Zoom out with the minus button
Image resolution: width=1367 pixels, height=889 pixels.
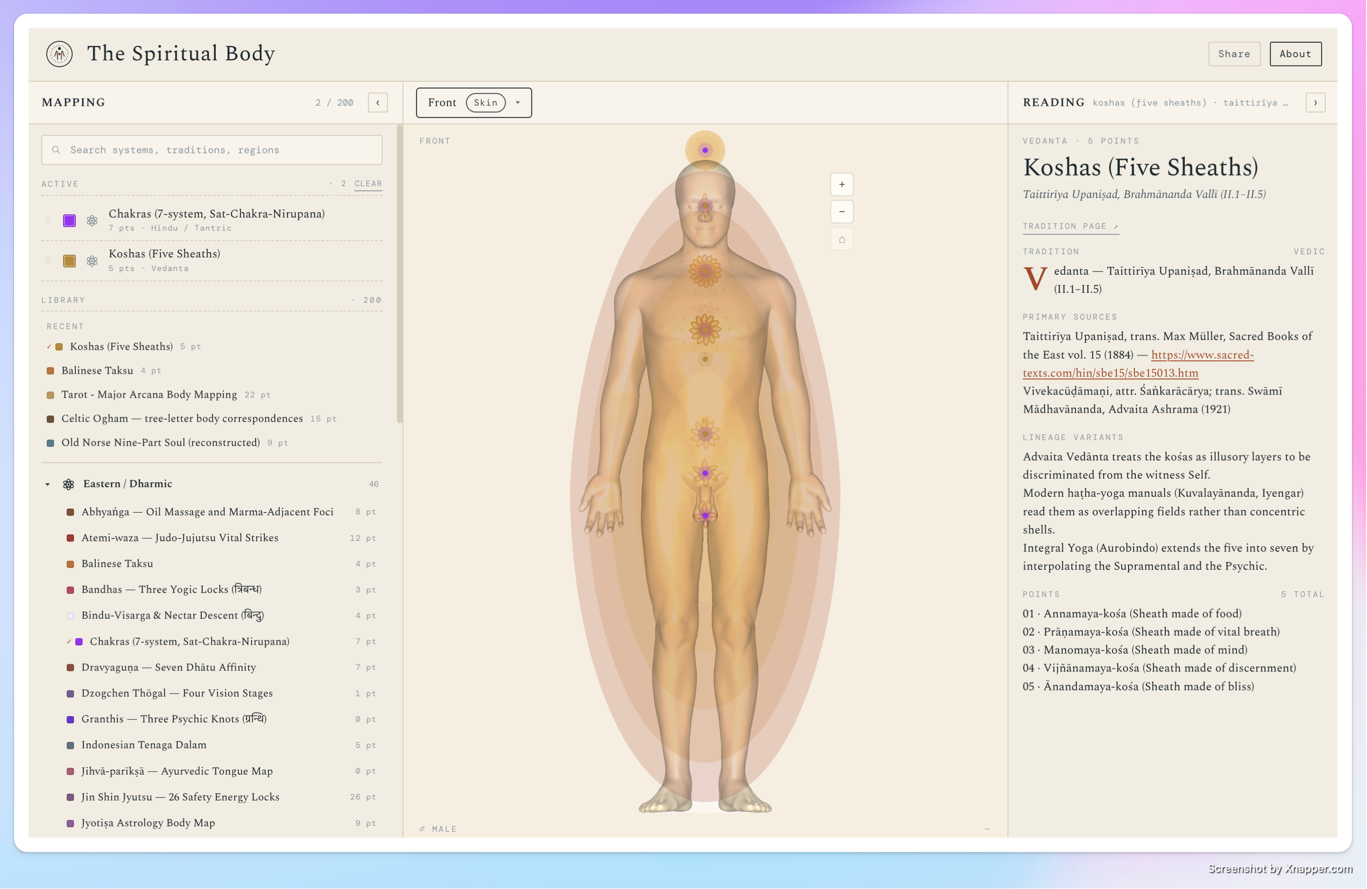tap(842, 212)
